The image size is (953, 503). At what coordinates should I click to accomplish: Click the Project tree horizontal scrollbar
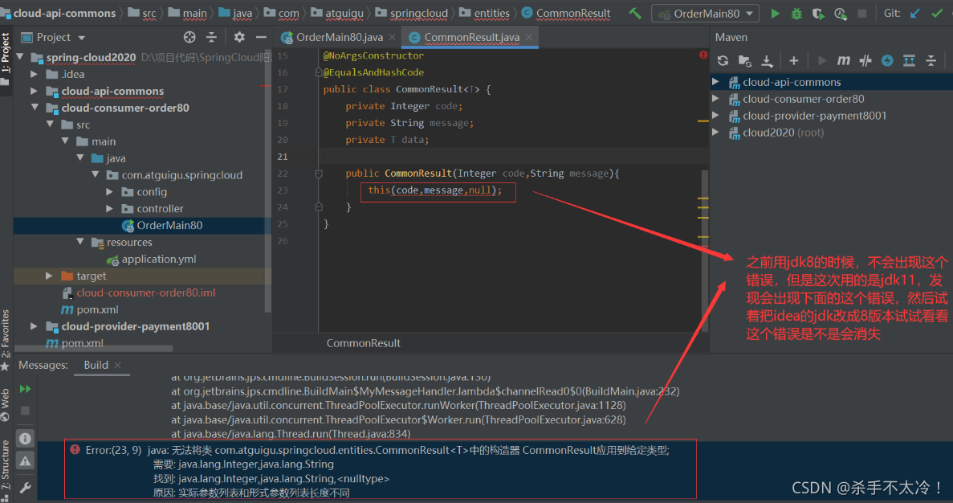click(x=93, y=349)
